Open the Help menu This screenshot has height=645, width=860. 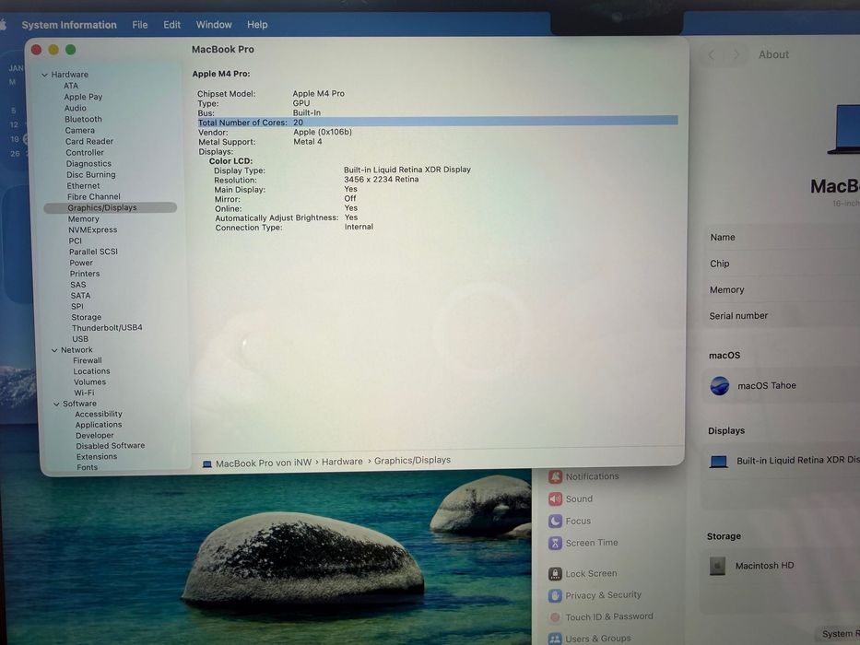257,25
